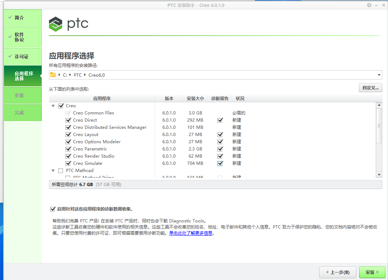The image size is (388, 280).
Task: Uncheck Creo Distributed Services Manager checkbox
Action: 68,127
